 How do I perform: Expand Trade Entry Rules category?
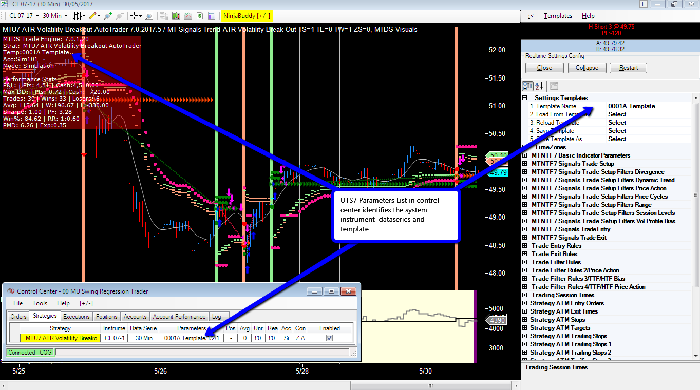525,246
